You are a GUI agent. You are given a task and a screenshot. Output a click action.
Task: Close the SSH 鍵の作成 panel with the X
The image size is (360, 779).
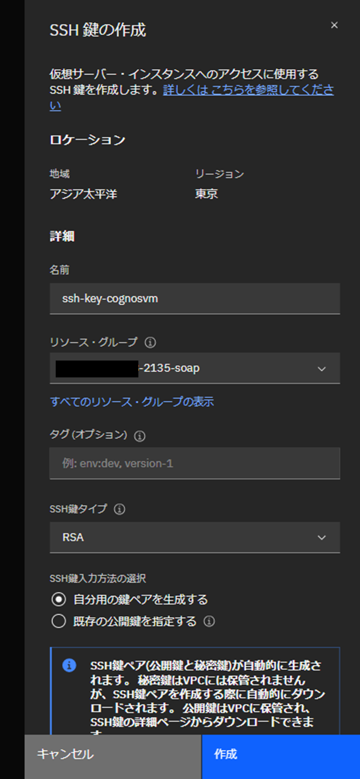[x=334, y=25]
